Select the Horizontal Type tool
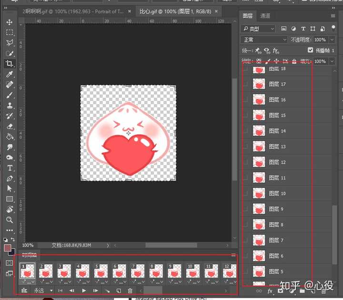 coord(10,168)
